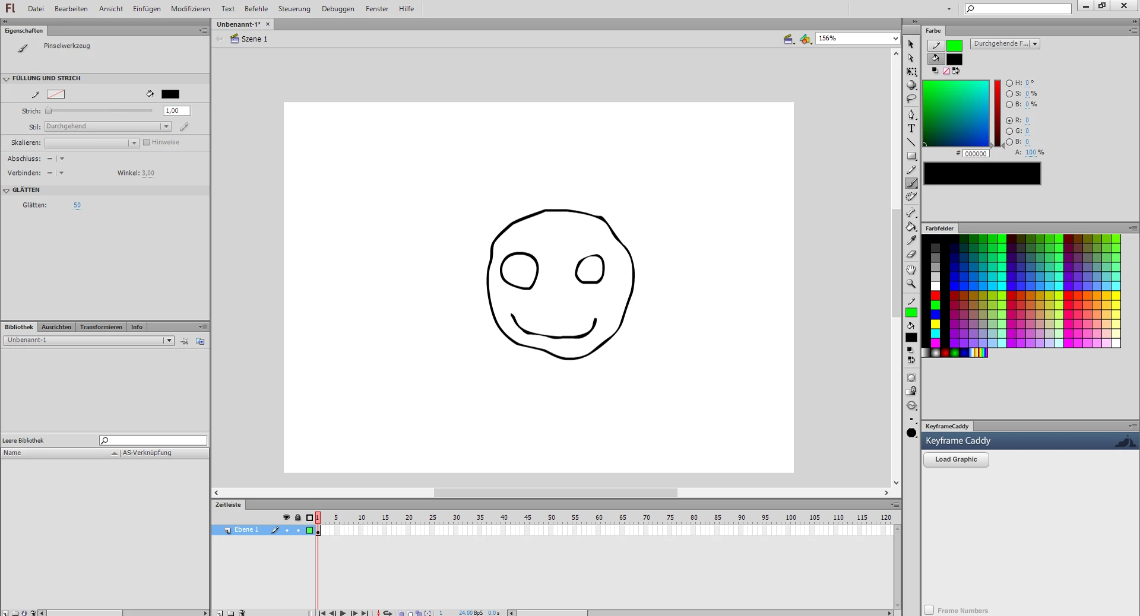Image resolution: width=1140 pixels, height=616 pixels.
Task: Click the new library panel icon
Action: coord(200,341)
